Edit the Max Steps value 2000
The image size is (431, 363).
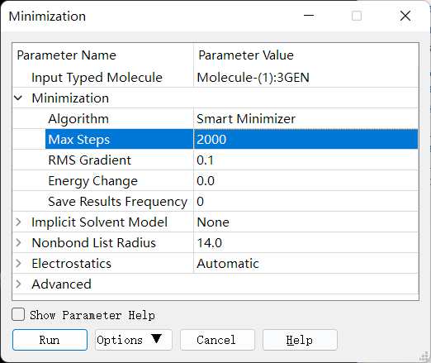click(x=305, y=139)
